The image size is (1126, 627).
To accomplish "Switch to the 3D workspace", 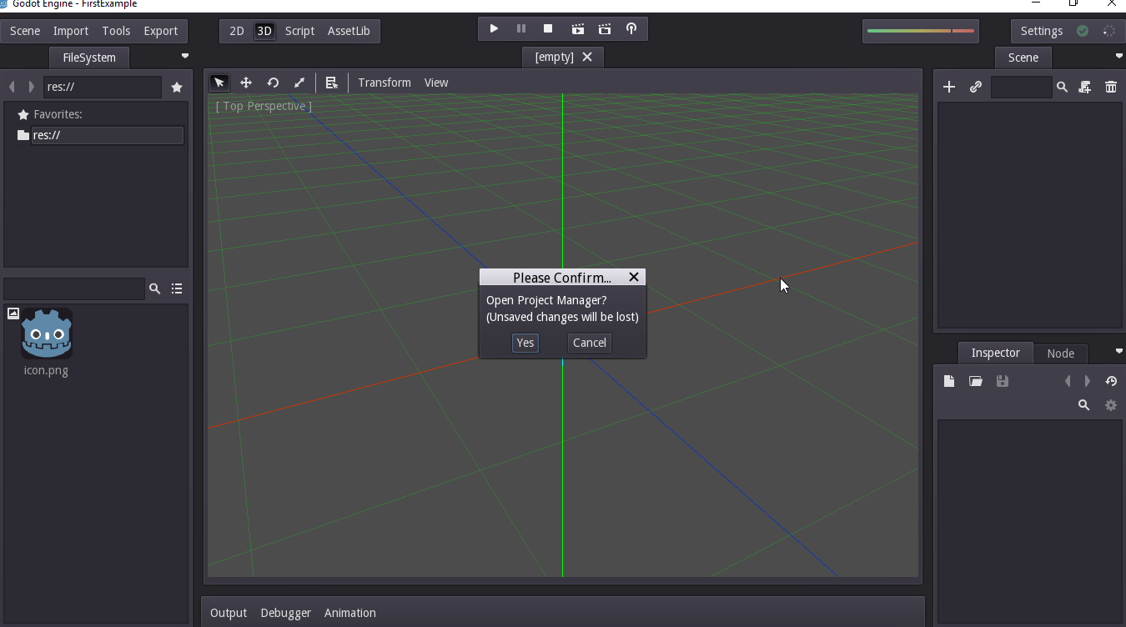I will [x=264, y=31].
